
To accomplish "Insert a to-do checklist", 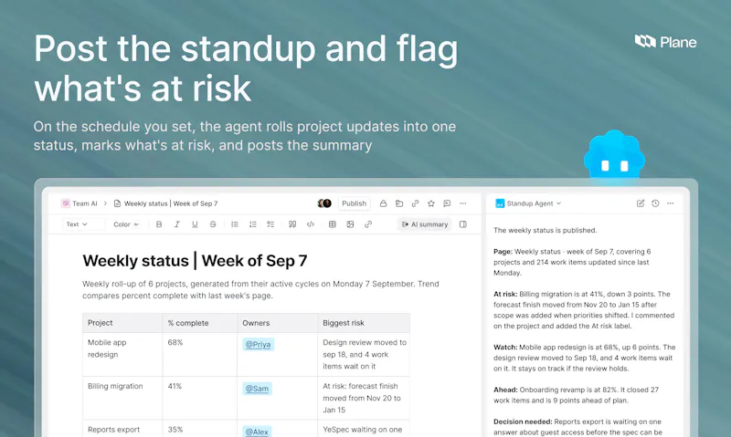I will (270, 224).
